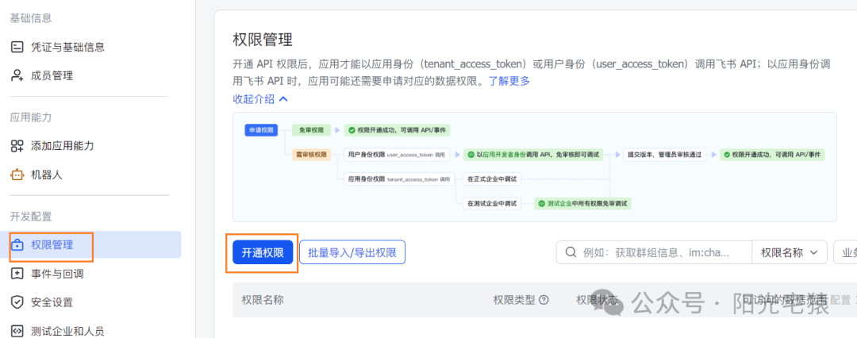This screenshot has height=338, width=857.
Task: Click the 测试企业和人员 code icon
Action: 17,331
